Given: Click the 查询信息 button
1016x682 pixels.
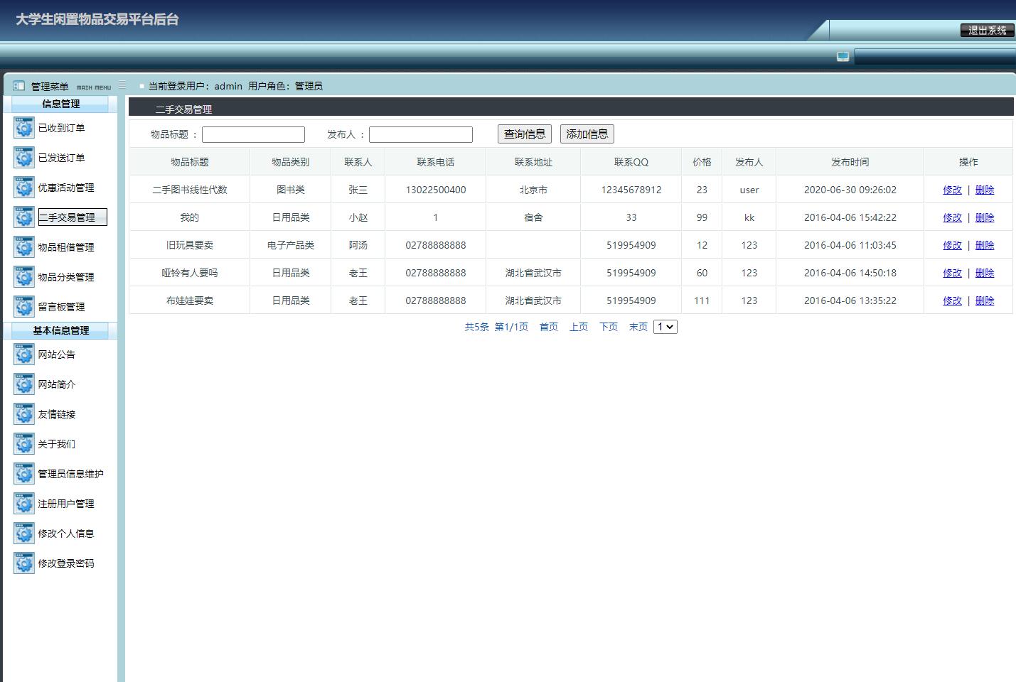Looking at the screenshot, I should tap(524, 134).
